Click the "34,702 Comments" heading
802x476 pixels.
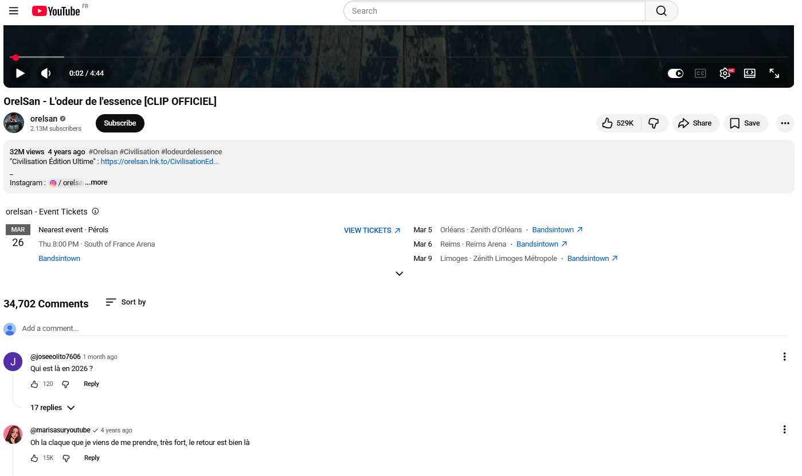(46, 304)
